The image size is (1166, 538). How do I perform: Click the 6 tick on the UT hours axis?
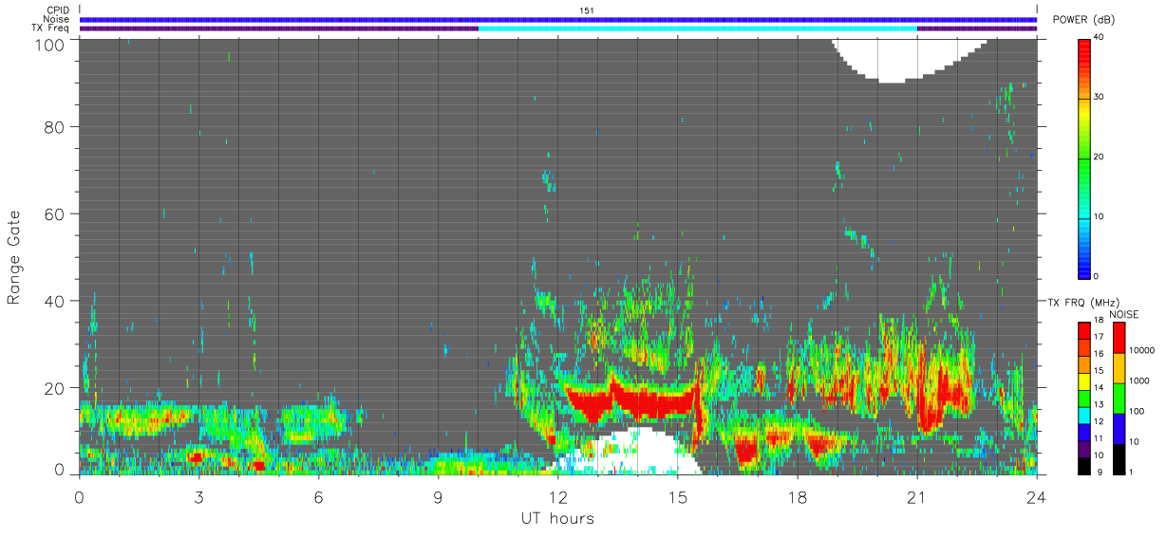[x=319, y=496]
